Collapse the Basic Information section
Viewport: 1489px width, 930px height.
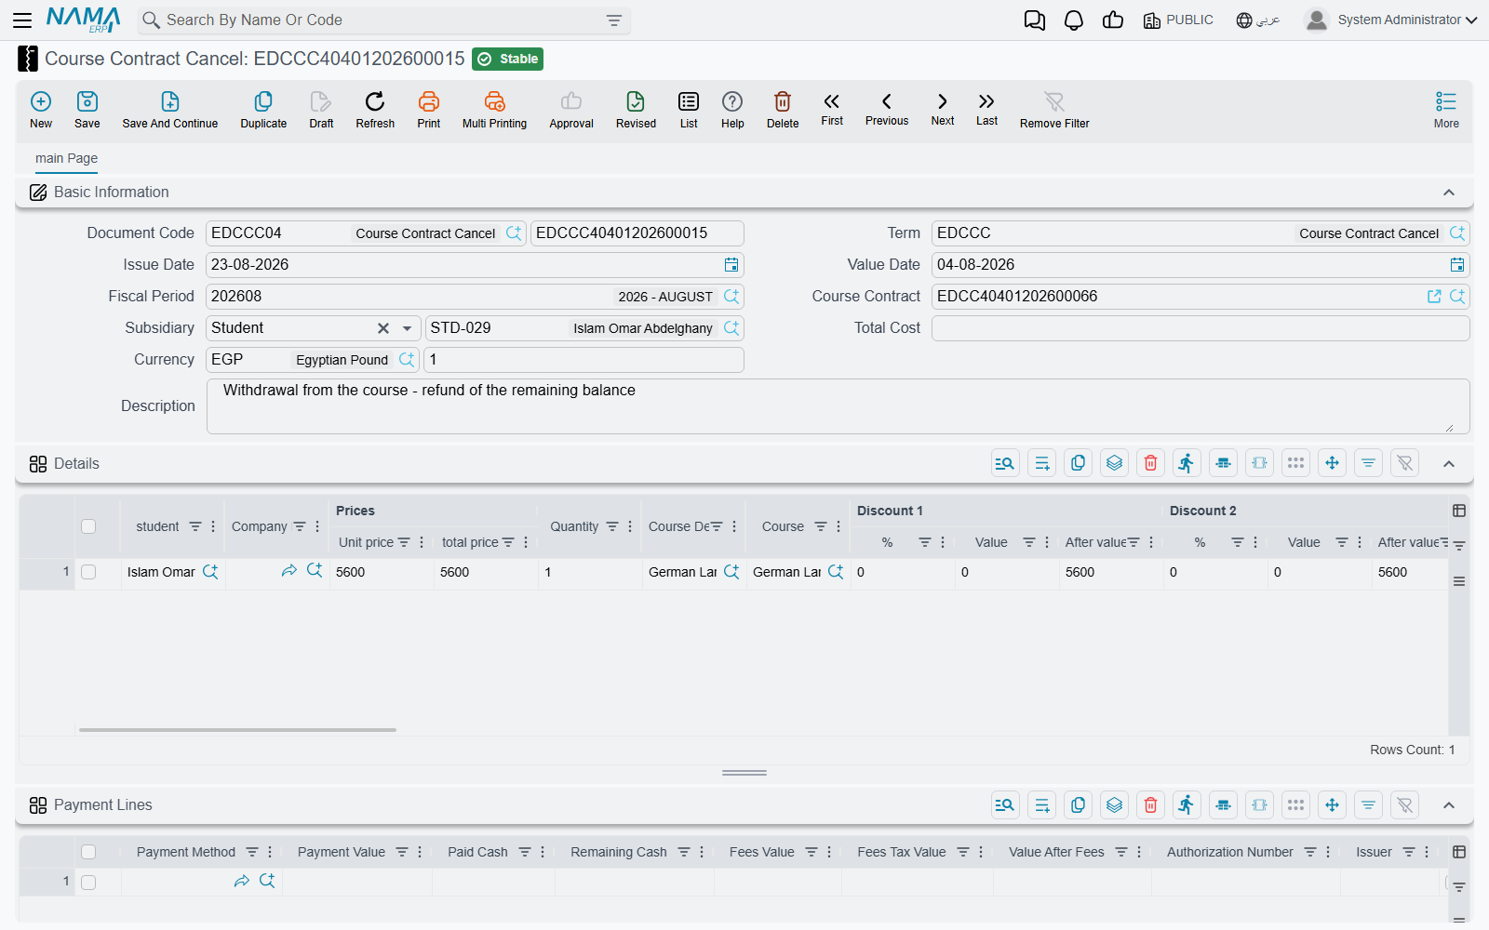[x=1449, y=193]
